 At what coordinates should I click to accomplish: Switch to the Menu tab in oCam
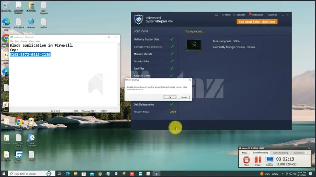pos(244,153)
